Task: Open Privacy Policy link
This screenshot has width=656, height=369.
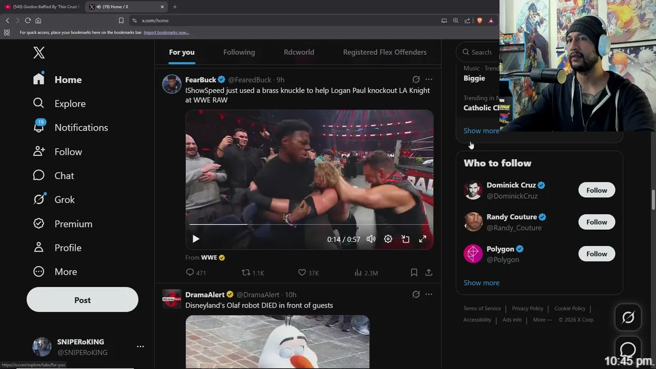Action: click(x=527, y=309)
